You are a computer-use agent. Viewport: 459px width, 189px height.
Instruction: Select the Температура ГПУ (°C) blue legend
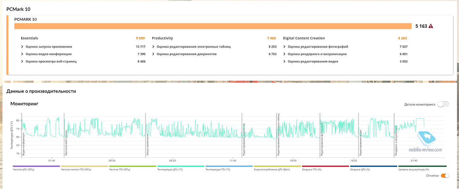pyautogui.click(x=229, y=168)
